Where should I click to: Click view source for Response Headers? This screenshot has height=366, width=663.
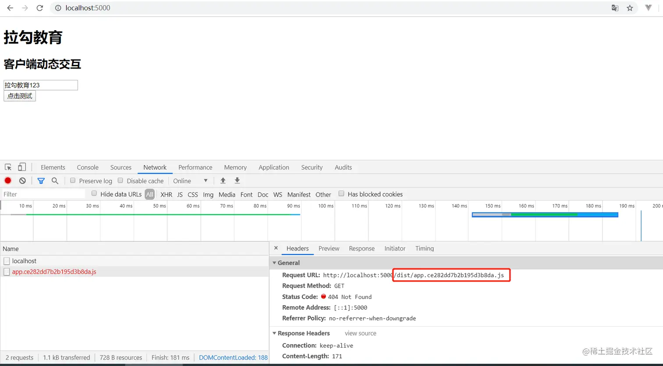click(x=360, y=333)
